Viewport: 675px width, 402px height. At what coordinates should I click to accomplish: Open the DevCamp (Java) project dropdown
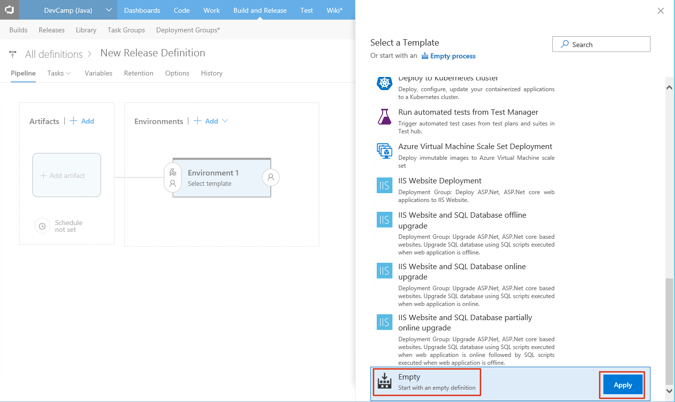68,10
